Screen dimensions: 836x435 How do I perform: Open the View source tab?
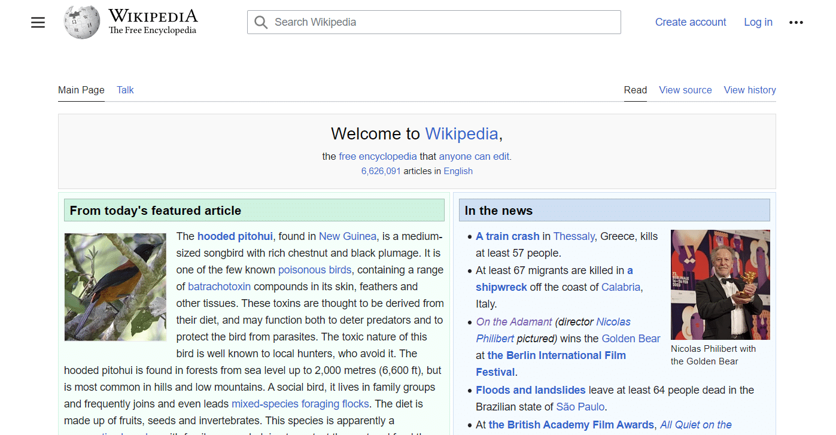click(685, 90)
